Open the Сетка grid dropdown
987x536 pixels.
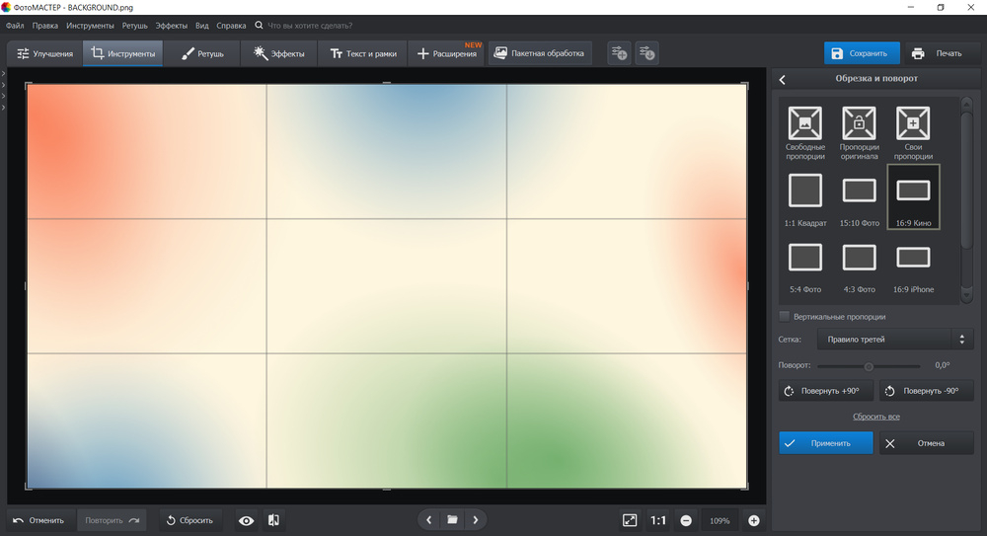coord(895,339)
